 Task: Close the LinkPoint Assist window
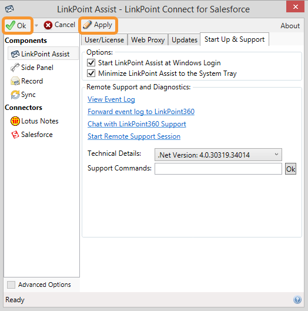(x=295, y=6)
